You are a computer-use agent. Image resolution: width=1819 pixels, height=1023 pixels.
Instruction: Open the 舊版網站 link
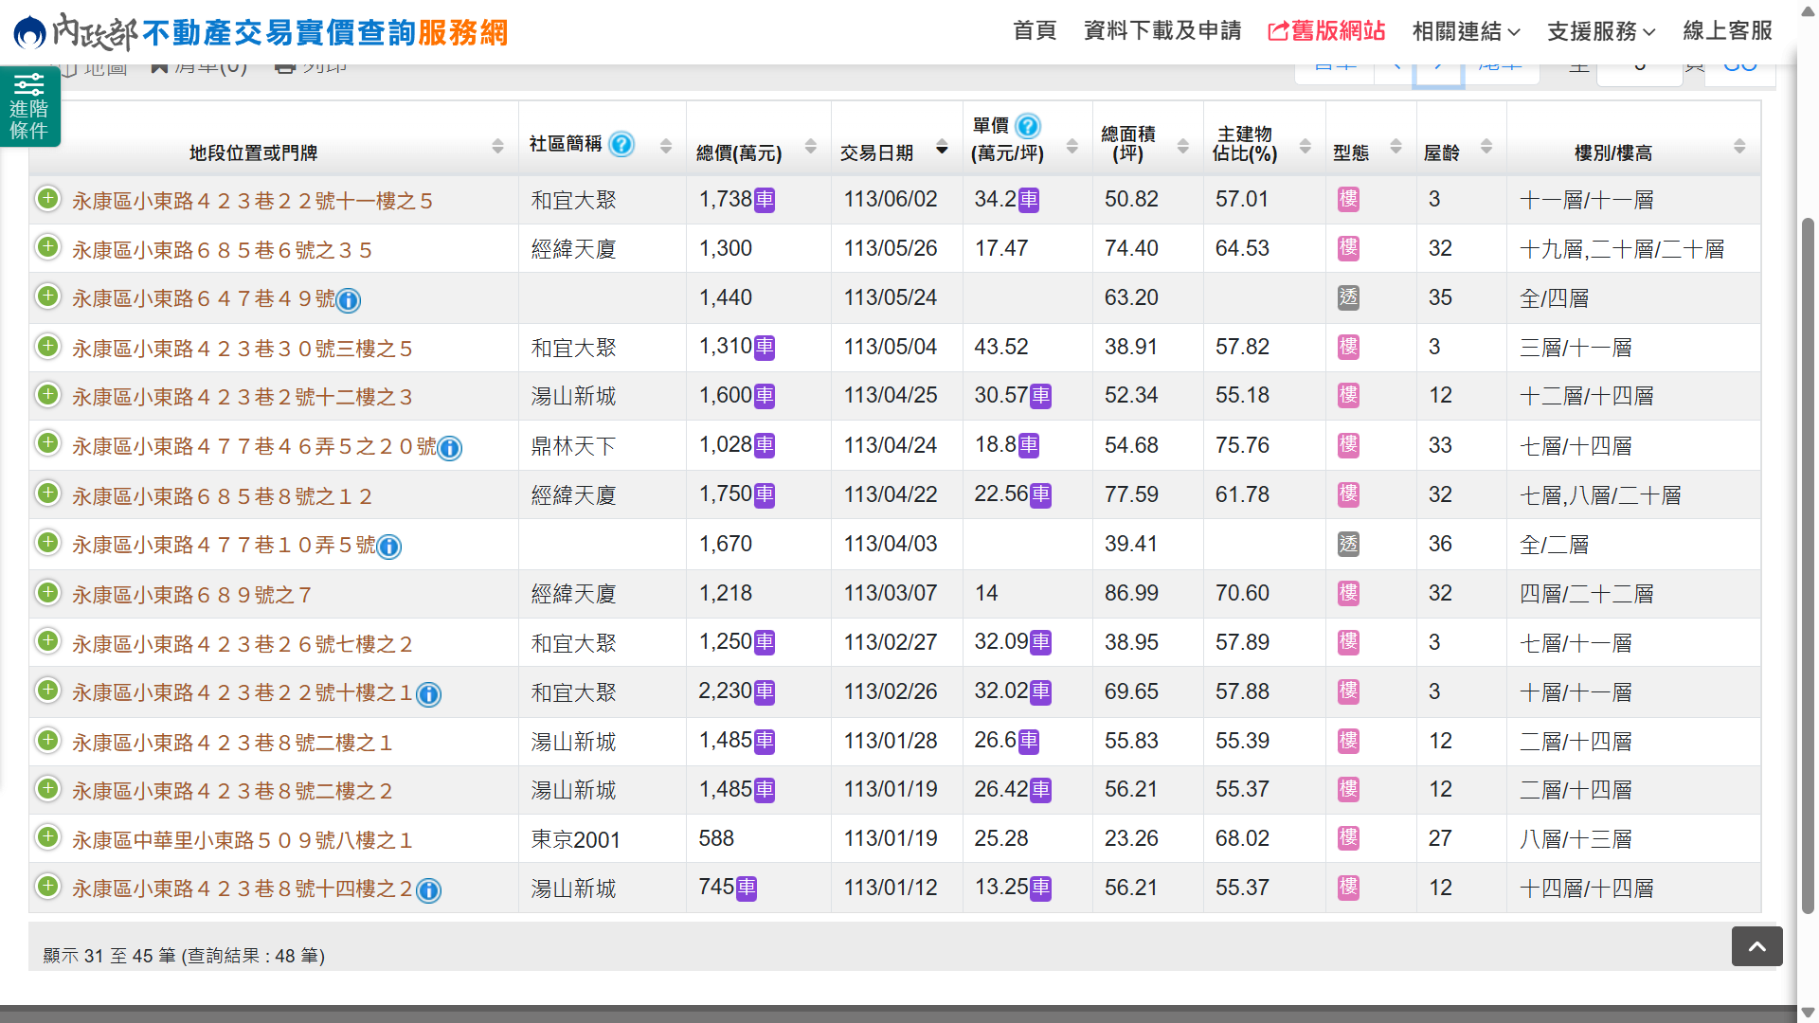click(1326, 31)
